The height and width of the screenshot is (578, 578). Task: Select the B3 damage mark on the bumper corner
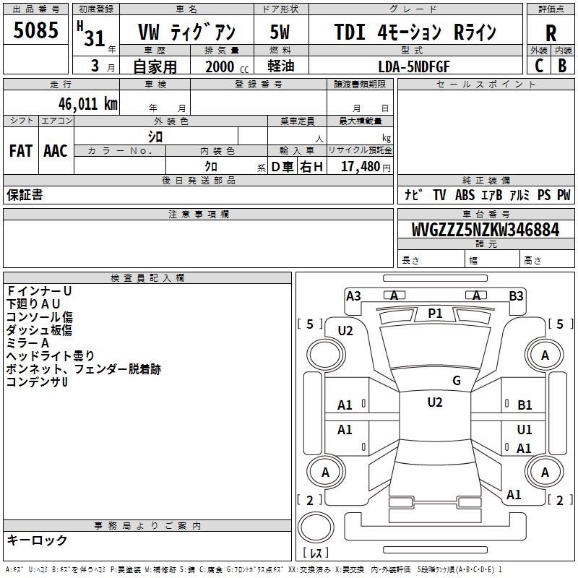click(516, 296)
